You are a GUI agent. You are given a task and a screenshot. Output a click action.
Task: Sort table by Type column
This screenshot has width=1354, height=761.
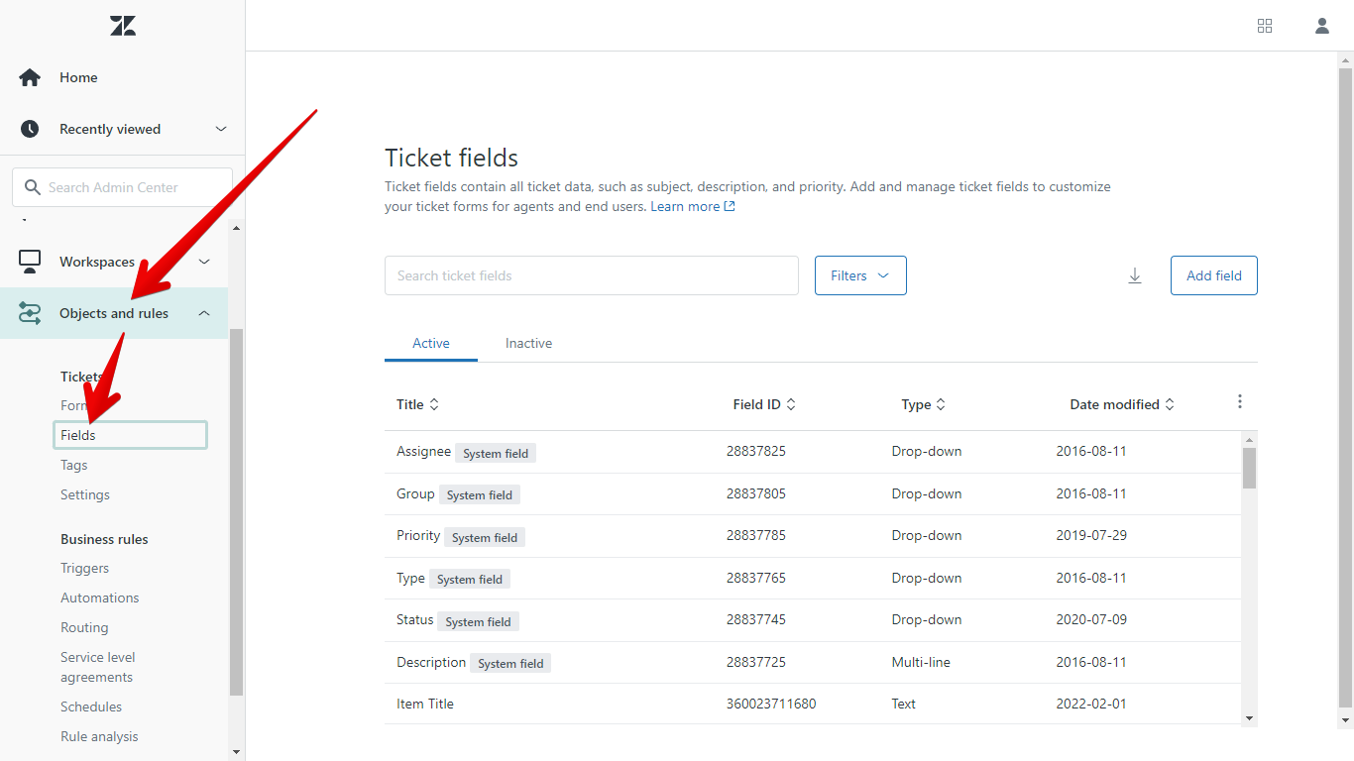point(924,404)
